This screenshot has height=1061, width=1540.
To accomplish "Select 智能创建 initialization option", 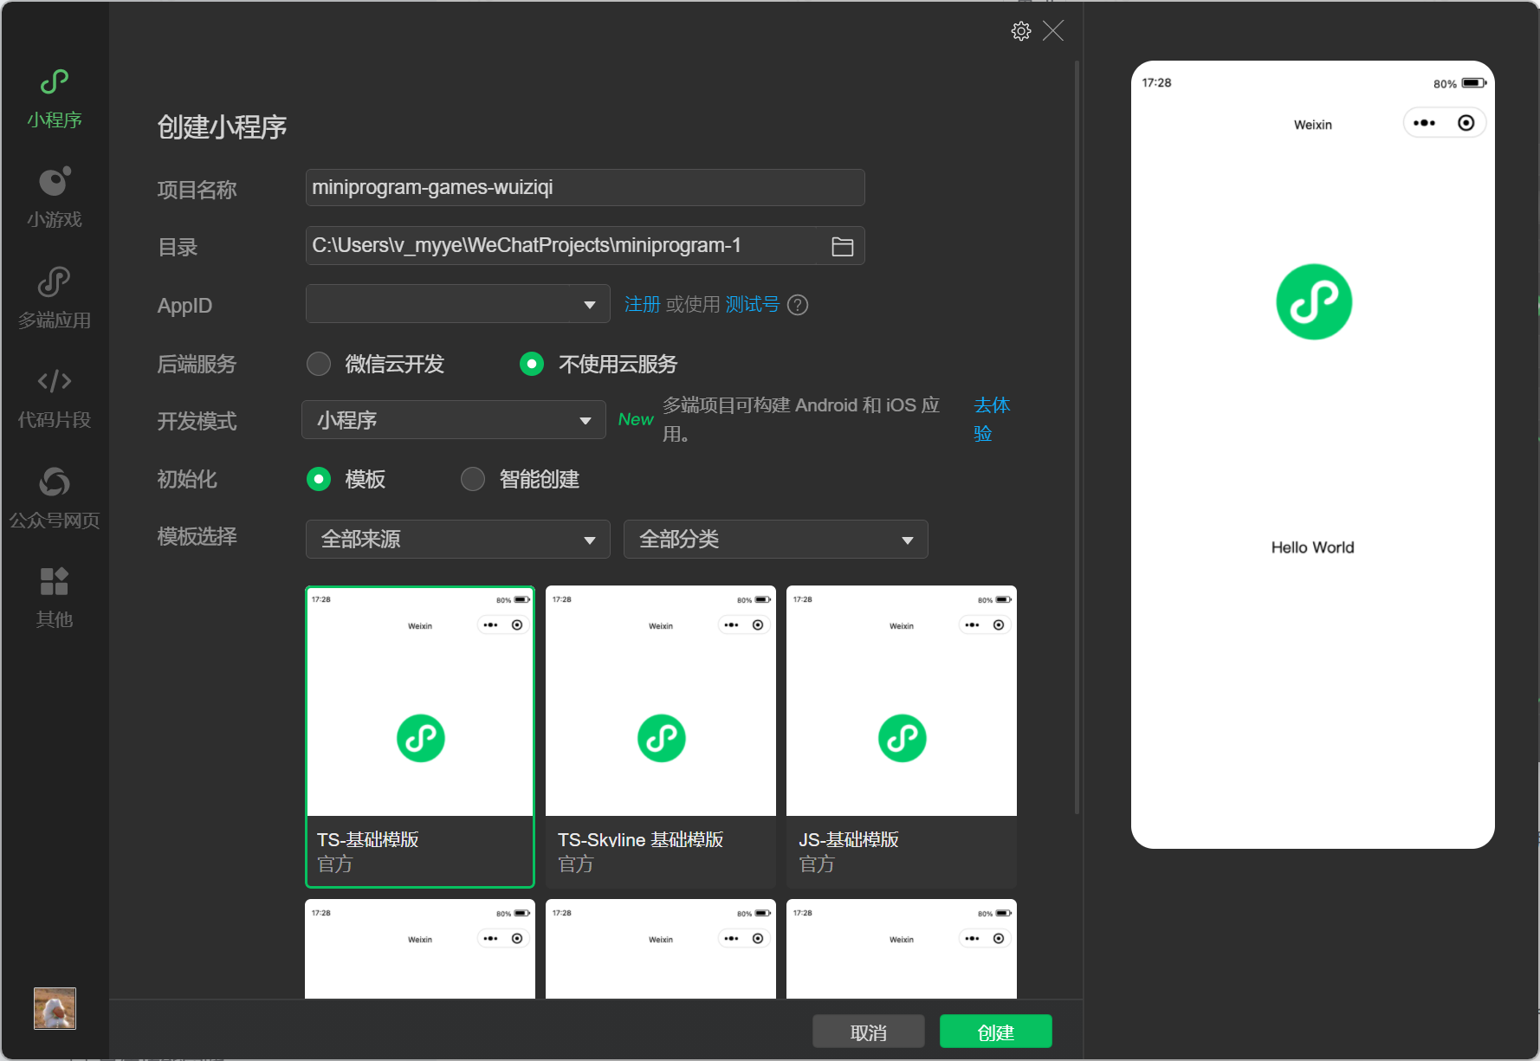I will [x=473, y=479].
